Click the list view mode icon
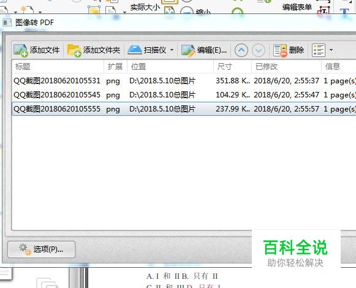Screen dimensions: 356x288 [319, 50]
